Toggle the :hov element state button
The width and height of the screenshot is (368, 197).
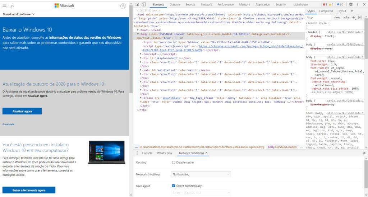(x=337, y=18)
